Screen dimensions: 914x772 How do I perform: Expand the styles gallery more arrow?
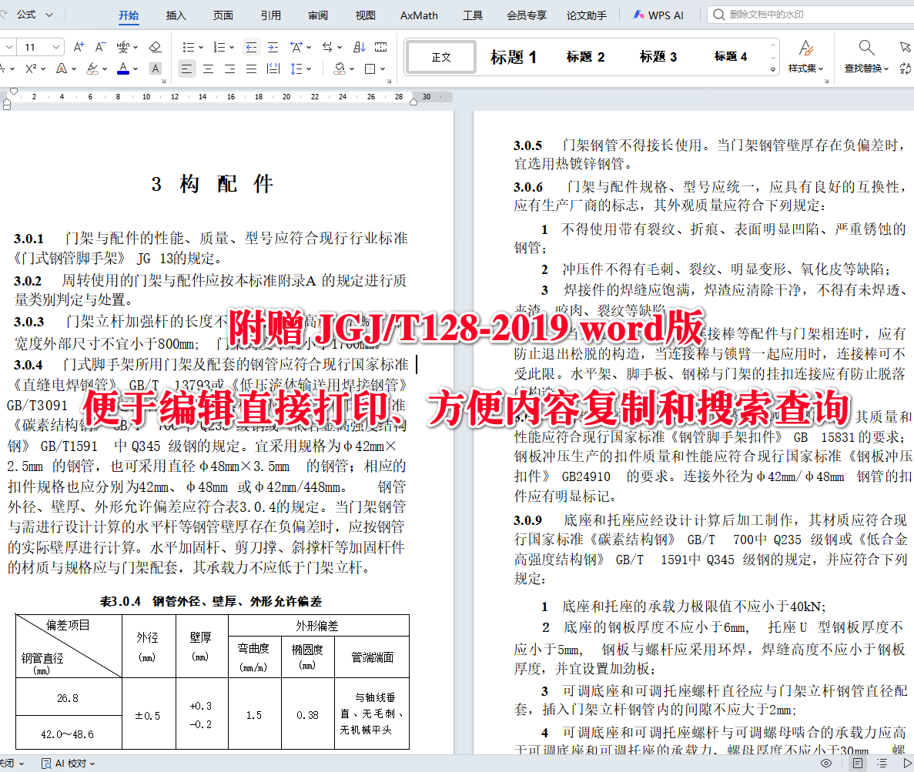coord(773,69)
